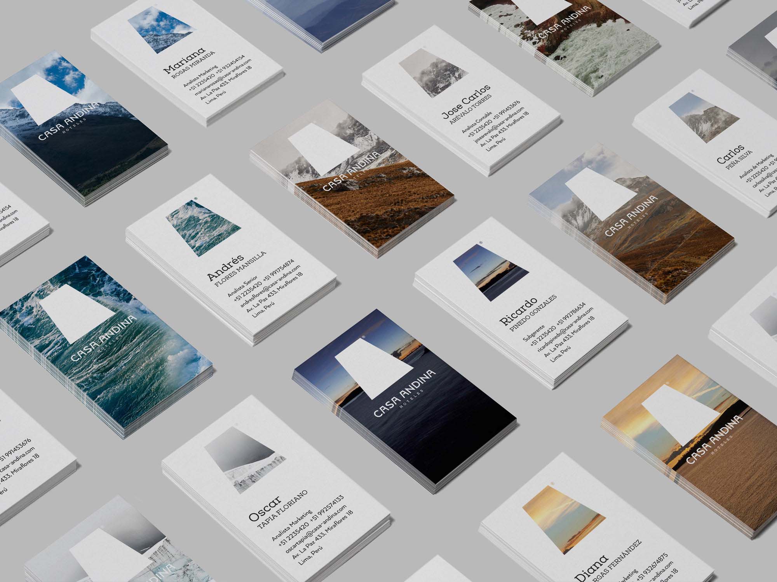Select the Ricardo name heading
777x582 pixels.
[x=518, y=312]
